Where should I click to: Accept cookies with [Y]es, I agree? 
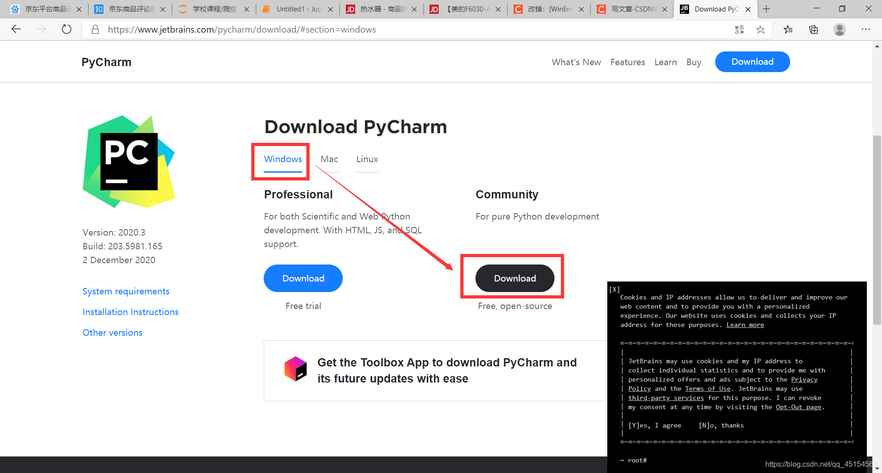pos(655,426)
